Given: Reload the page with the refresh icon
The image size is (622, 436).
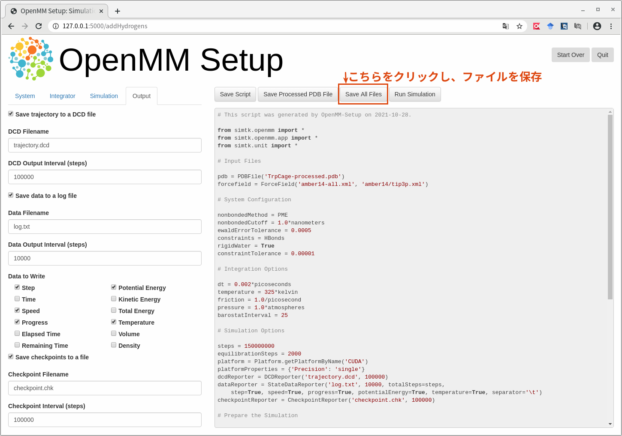Looking at the screenshot, I should click(39, 26).
